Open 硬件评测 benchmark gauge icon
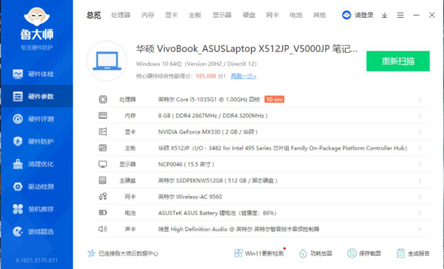 [x=18, y=119]
